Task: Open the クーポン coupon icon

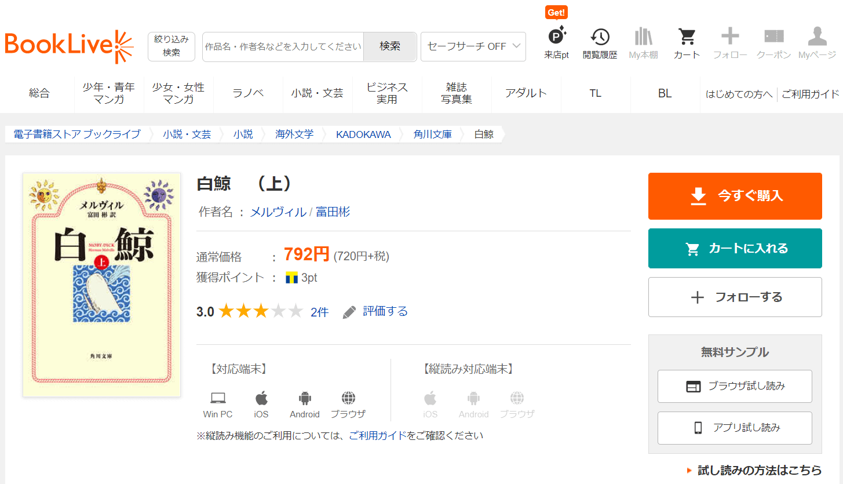Action: coord(773,38)
